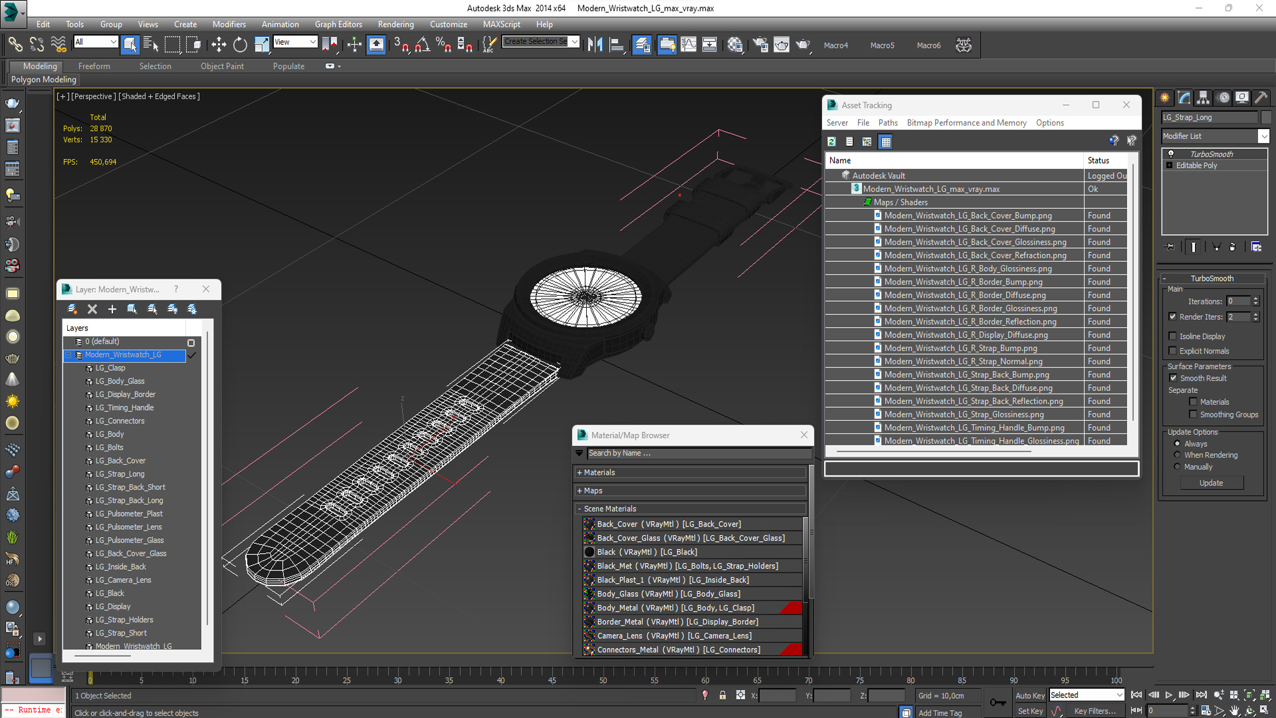Screen dimensions: 1276x718
Task: Open the Utilities command panel tab
Action: point(1261,98)
